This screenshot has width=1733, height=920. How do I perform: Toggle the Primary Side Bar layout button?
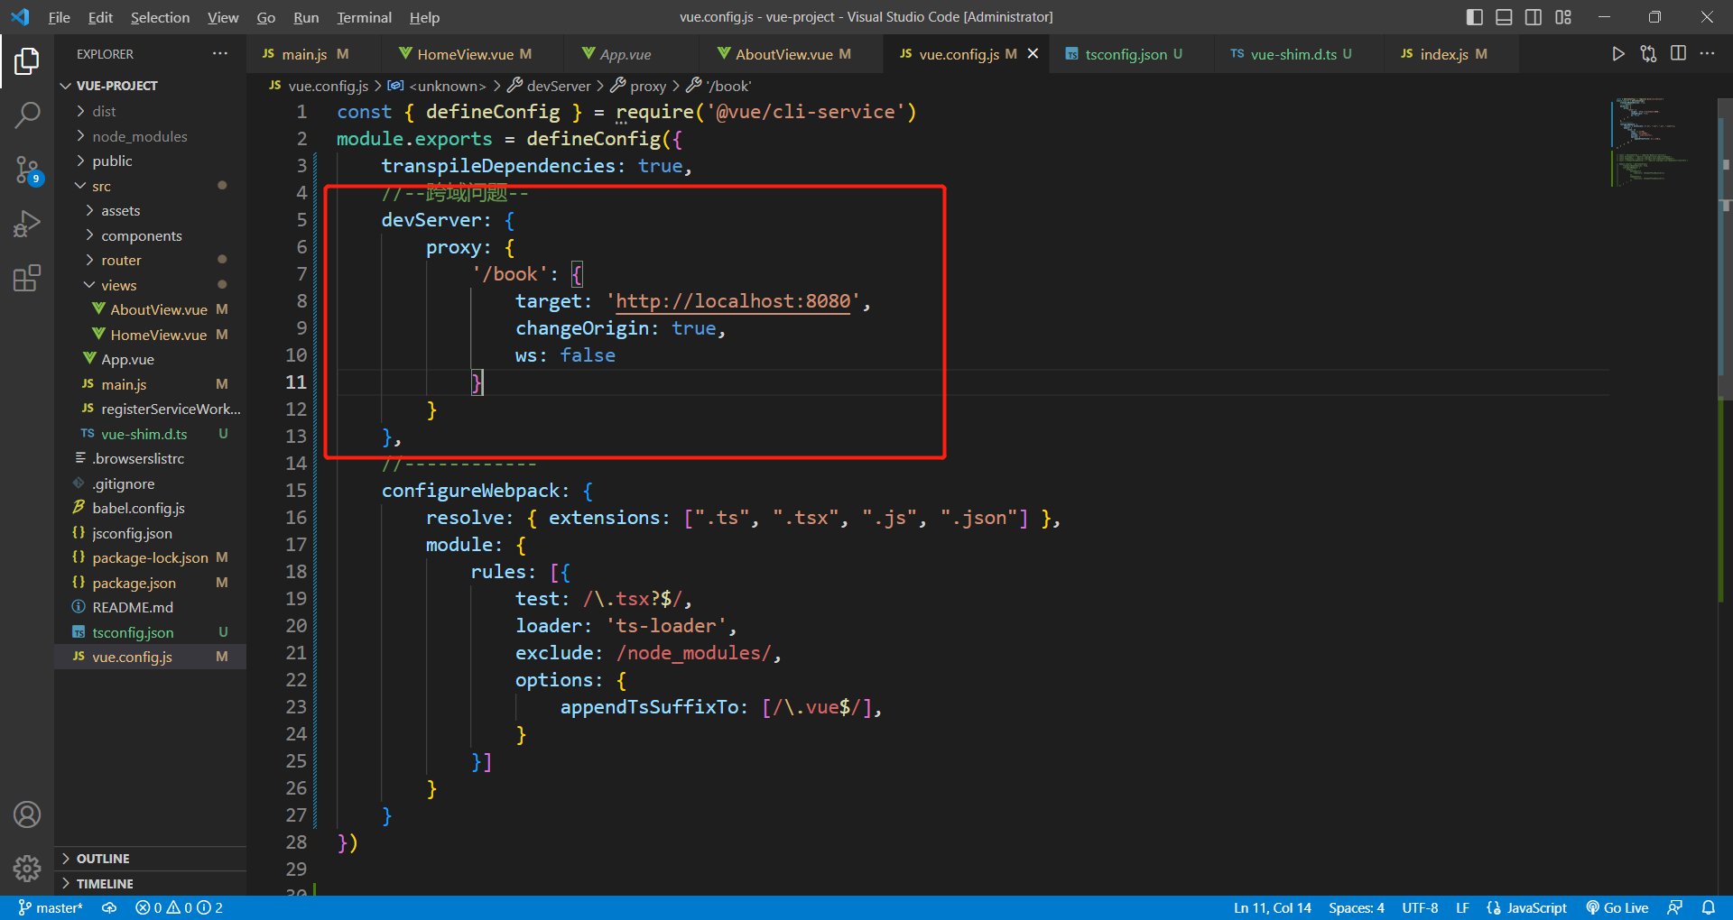coord(1475,17)
